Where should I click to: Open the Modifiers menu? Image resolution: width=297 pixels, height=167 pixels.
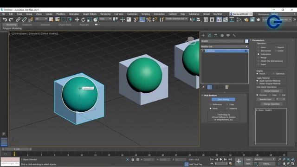pyautogui.click(x=61, y=14)
